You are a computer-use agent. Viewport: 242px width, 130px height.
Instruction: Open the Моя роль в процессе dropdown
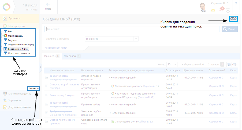[x=111, y=39]
